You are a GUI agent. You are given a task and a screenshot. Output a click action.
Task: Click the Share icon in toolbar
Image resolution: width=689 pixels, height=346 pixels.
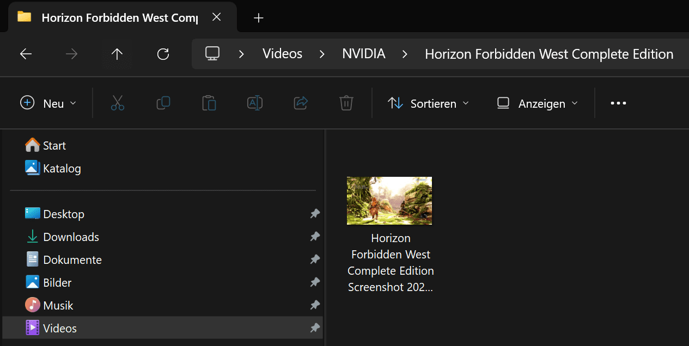click(301, 103)
